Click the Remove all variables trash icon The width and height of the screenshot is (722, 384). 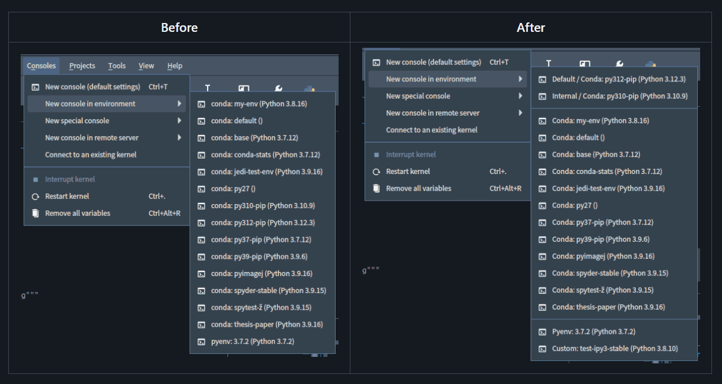[x=35, y=213]
